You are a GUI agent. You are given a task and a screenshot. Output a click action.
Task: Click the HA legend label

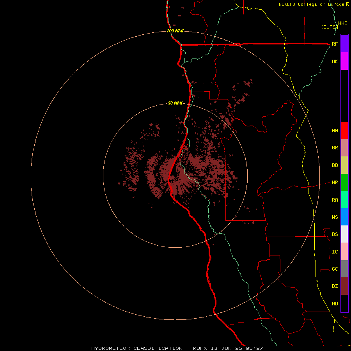pos(335,130)
